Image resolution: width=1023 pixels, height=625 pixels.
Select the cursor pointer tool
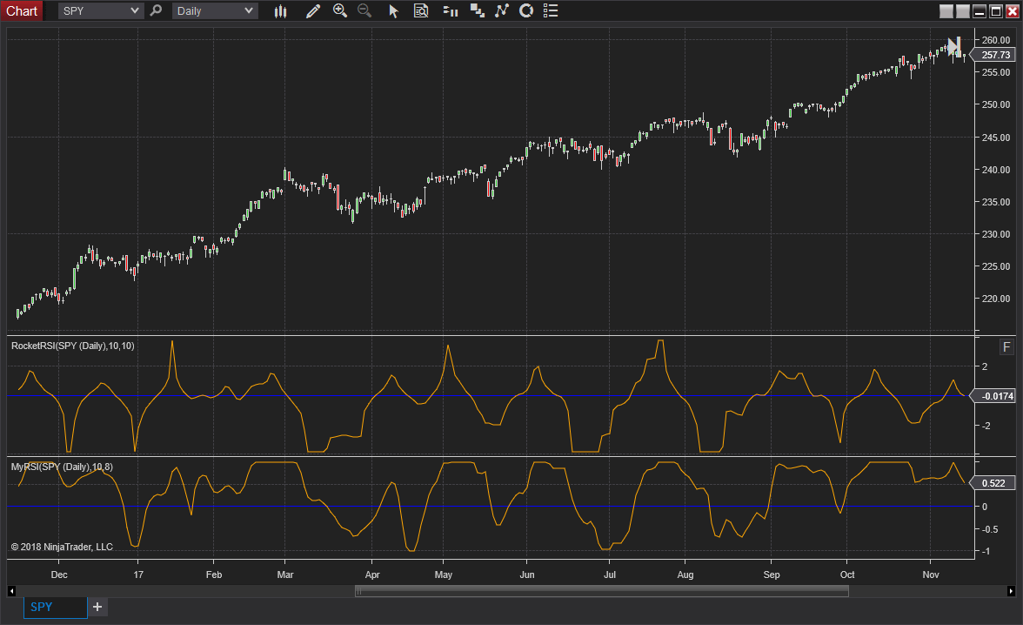coord(393,11)
